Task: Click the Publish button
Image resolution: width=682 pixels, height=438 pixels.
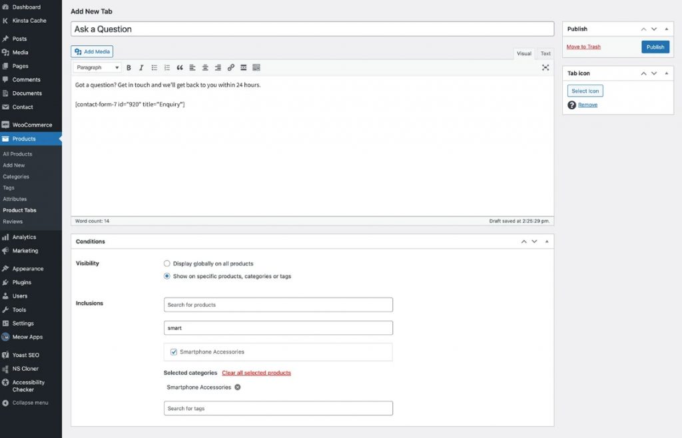Action: tap(655, 47)
